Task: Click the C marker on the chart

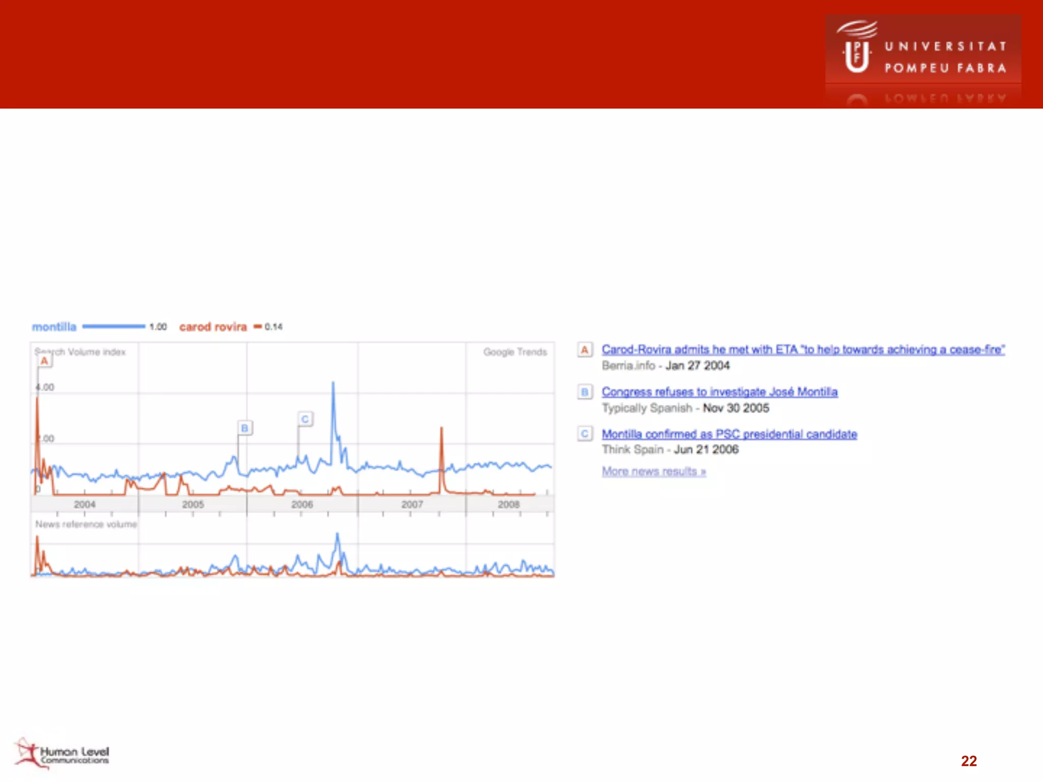Action: point(305,419)
